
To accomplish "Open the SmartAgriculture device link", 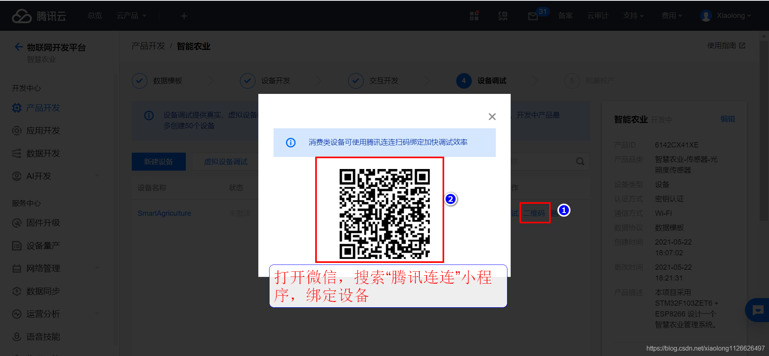I will click(x=164, y=213).
